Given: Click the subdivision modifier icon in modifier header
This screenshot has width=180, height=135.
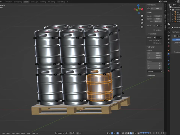Looking at the screenshot, I should pos(175,36).
